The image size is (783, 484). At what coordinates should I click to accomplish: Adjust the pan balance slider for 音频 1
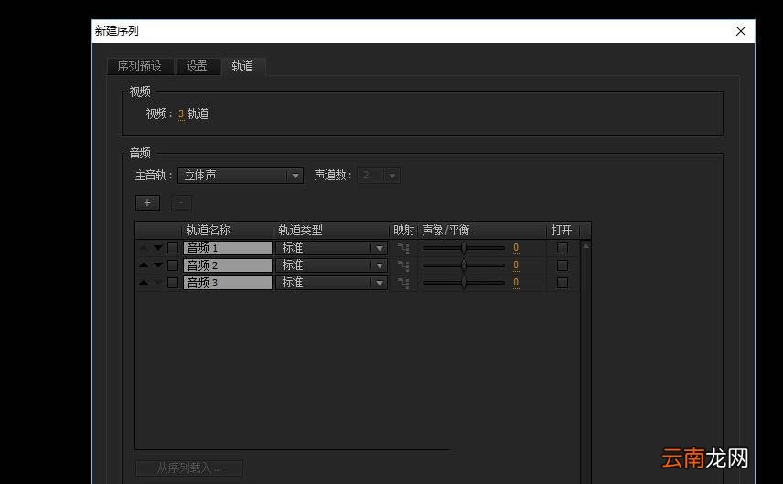pos(464,248)
